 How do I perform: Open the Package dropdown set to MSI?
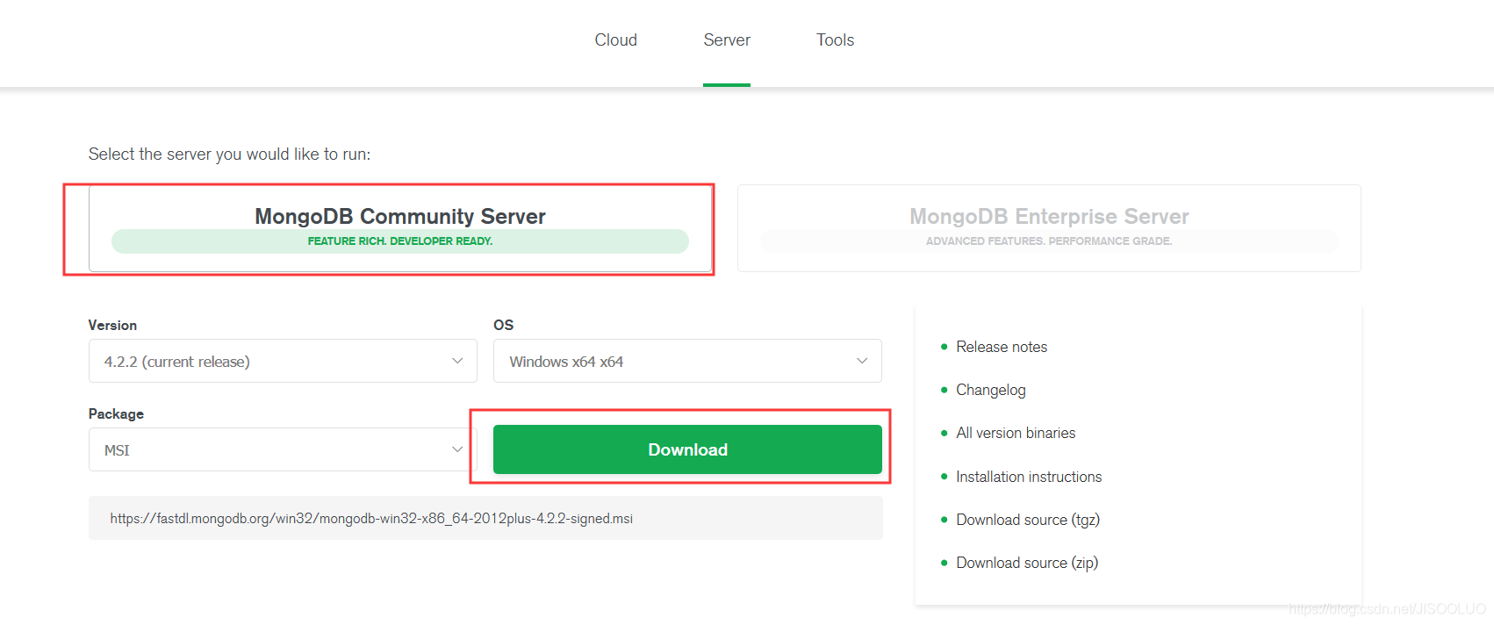(283, 449)
